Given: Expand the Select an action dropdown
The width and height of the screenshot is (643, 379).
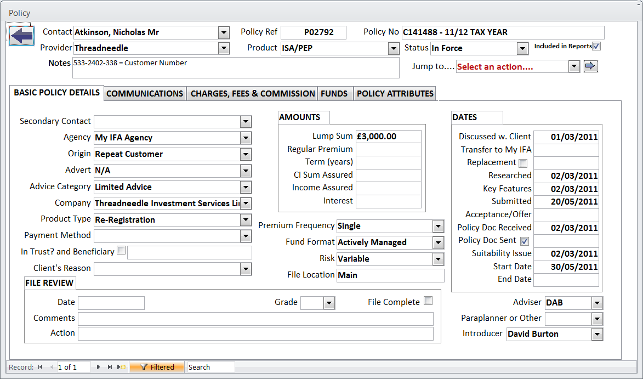Looking at the screenshot, I should [573, 66].
